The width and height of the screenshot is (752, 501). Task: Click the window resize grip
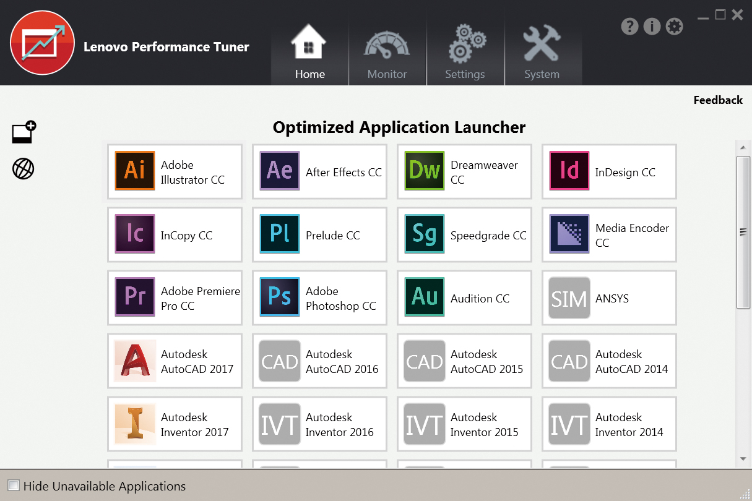(745, 494)
